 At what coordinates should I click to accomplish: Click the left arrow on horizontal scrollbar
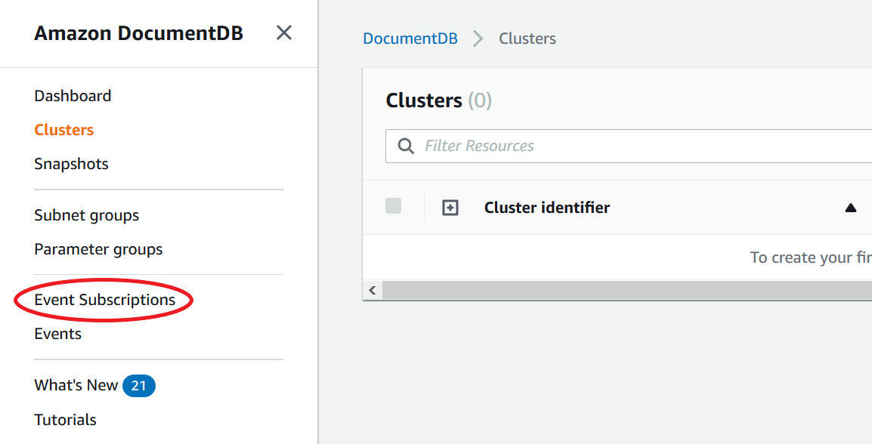point(372,290)
